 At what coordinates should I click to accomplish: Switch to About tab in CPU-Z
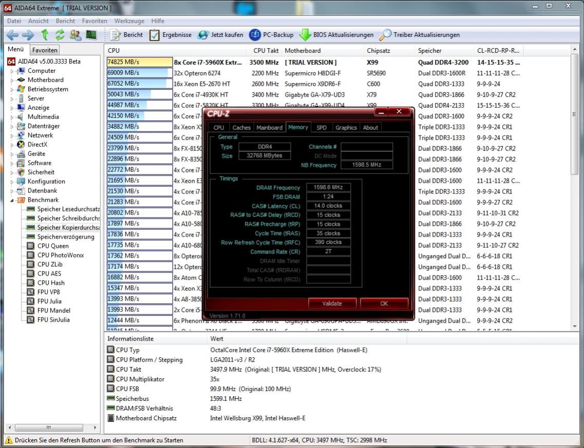coord(371,128)
